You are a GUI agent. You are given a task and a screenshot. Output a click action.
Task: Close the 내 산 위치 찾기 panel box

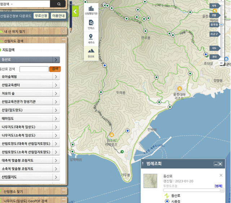pyautogui.click(x=64, y=31)
